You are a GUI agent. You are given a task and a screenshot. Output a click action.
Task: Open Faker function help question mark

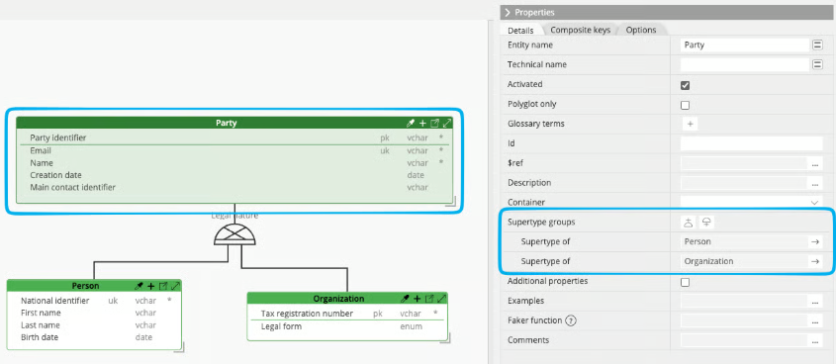click(x=572, y=320)
